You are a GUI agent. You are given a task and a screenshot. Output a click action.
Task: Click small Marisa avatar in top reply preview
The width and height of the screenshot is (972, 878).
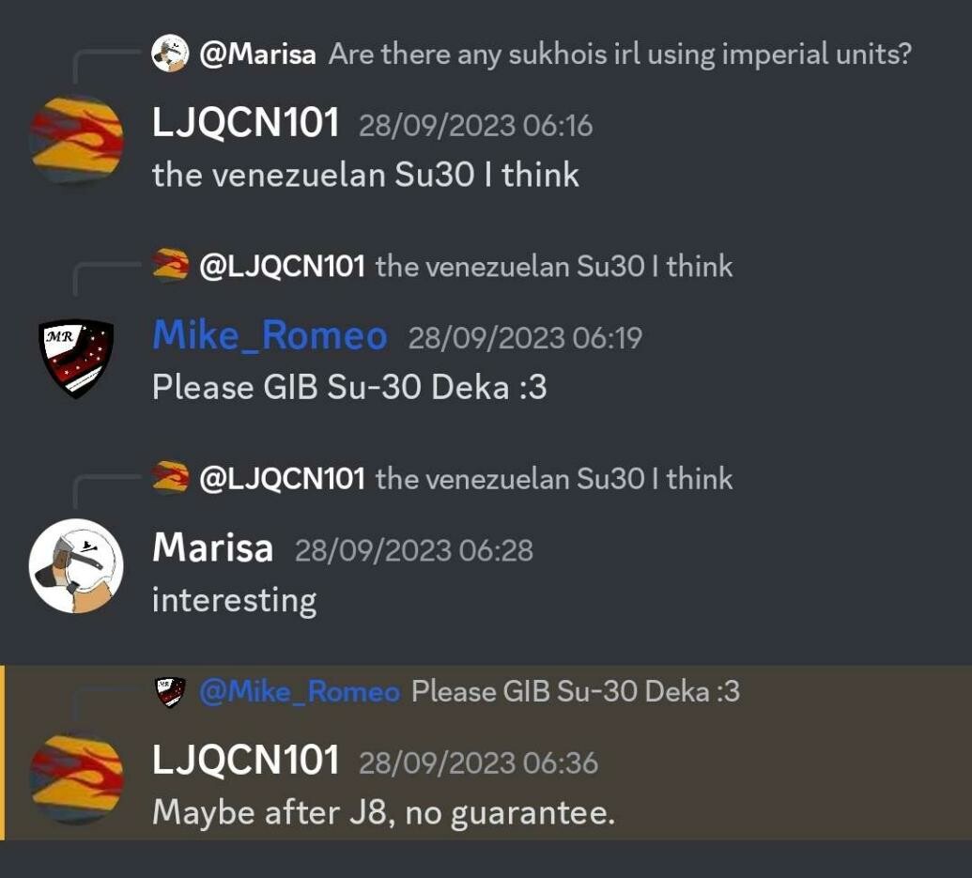pyautogui.click(x=170, y=54)
